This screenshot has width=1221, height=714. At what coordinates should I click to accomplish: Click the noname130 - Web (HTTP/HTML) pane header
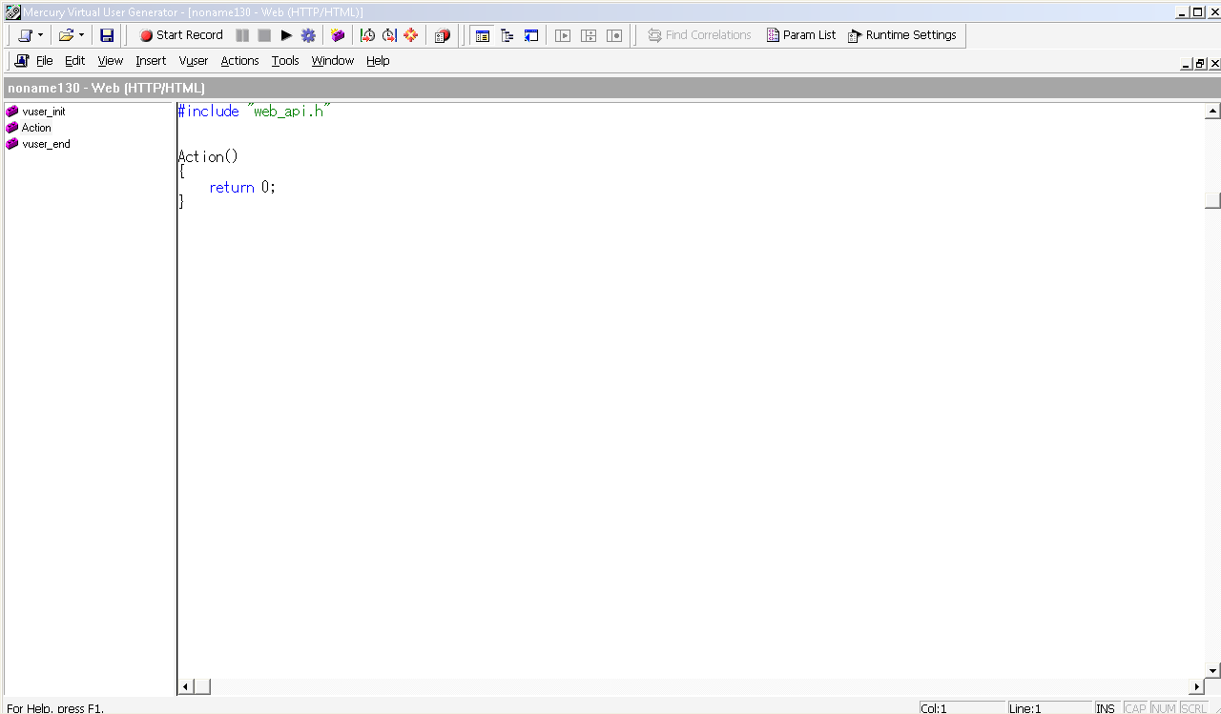tap(610, 88)
